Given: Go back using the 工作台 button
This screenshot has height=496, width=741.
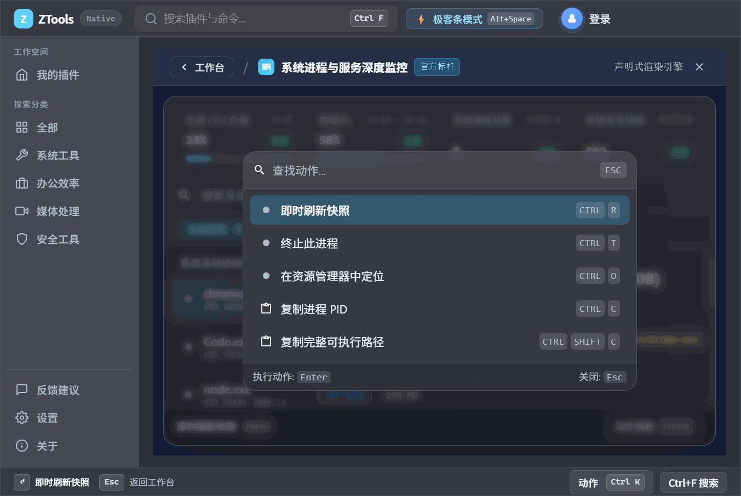Looking at the screenshot, I should click(x=202, y=67).
